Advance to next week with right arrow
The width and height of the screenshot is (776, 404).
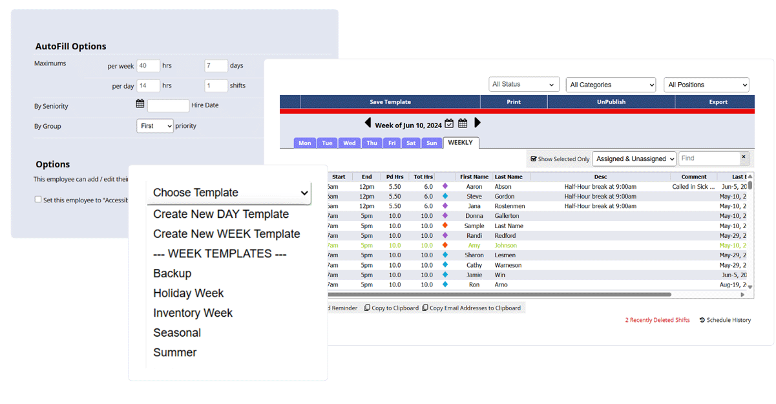coord(478,122)
